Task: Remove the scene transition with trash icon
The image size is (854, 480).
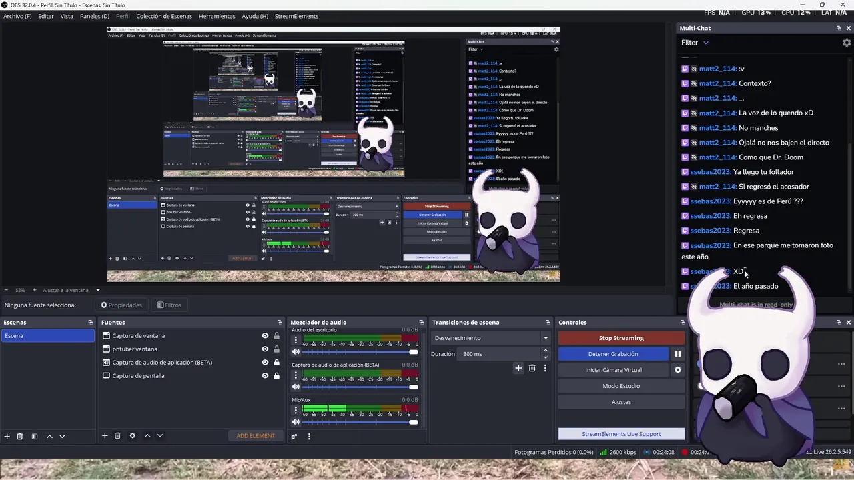Action: tap(532, 368)
